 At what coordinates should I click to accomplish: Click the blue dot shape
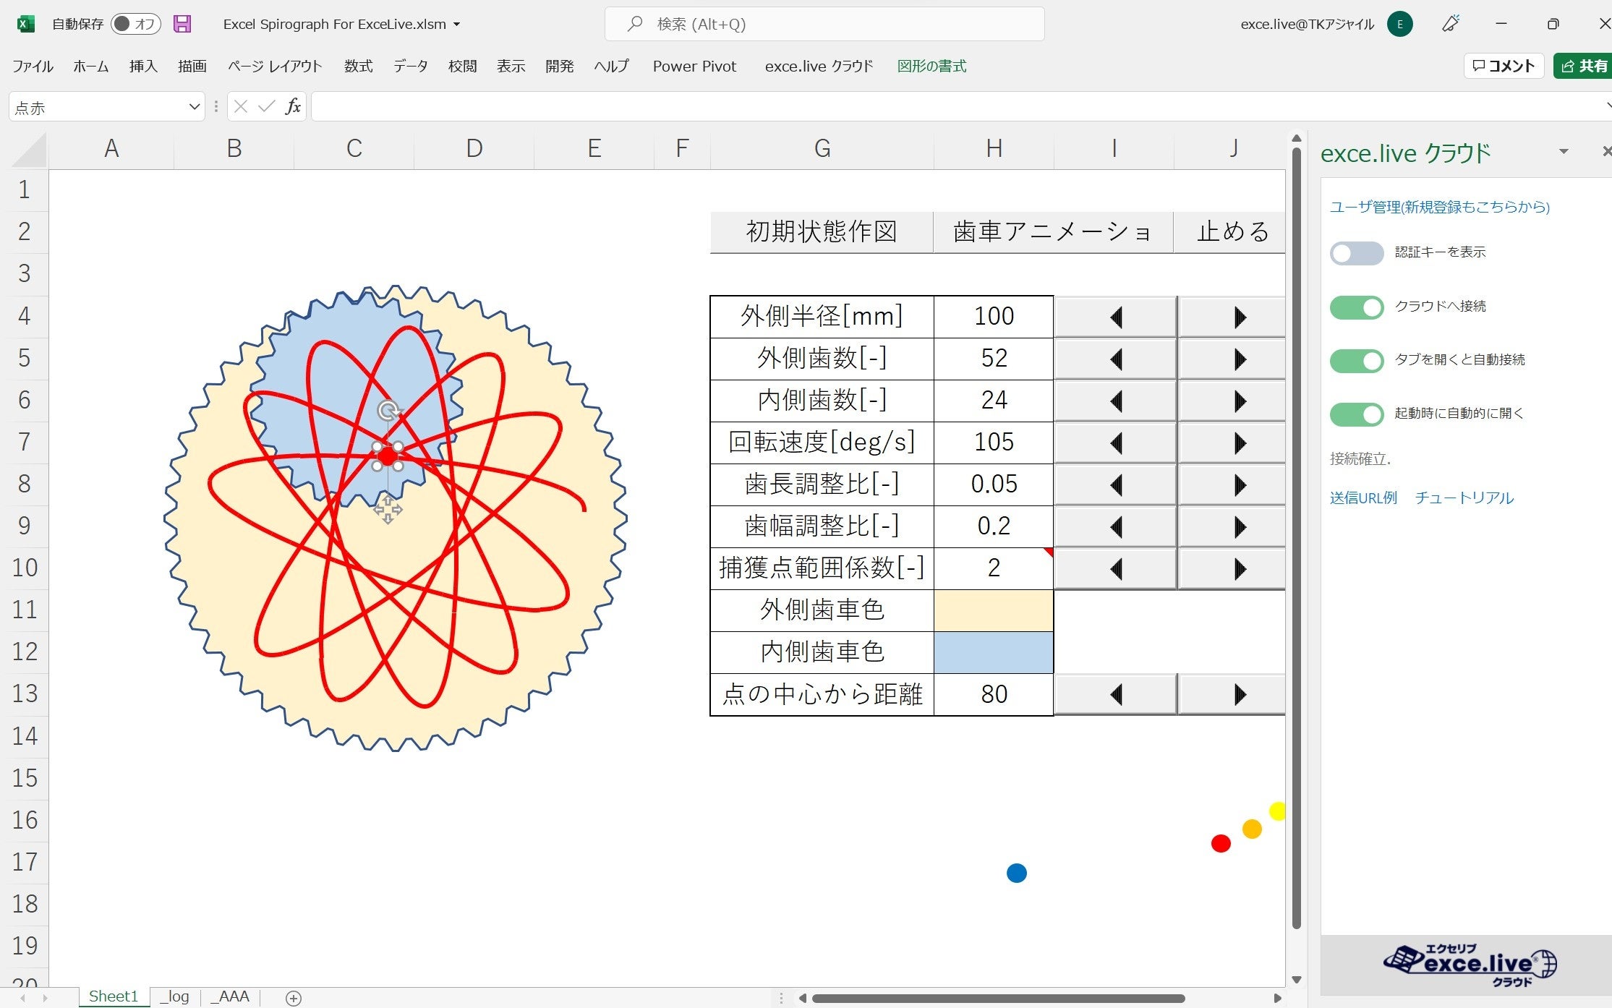[x=1016, y=873]
